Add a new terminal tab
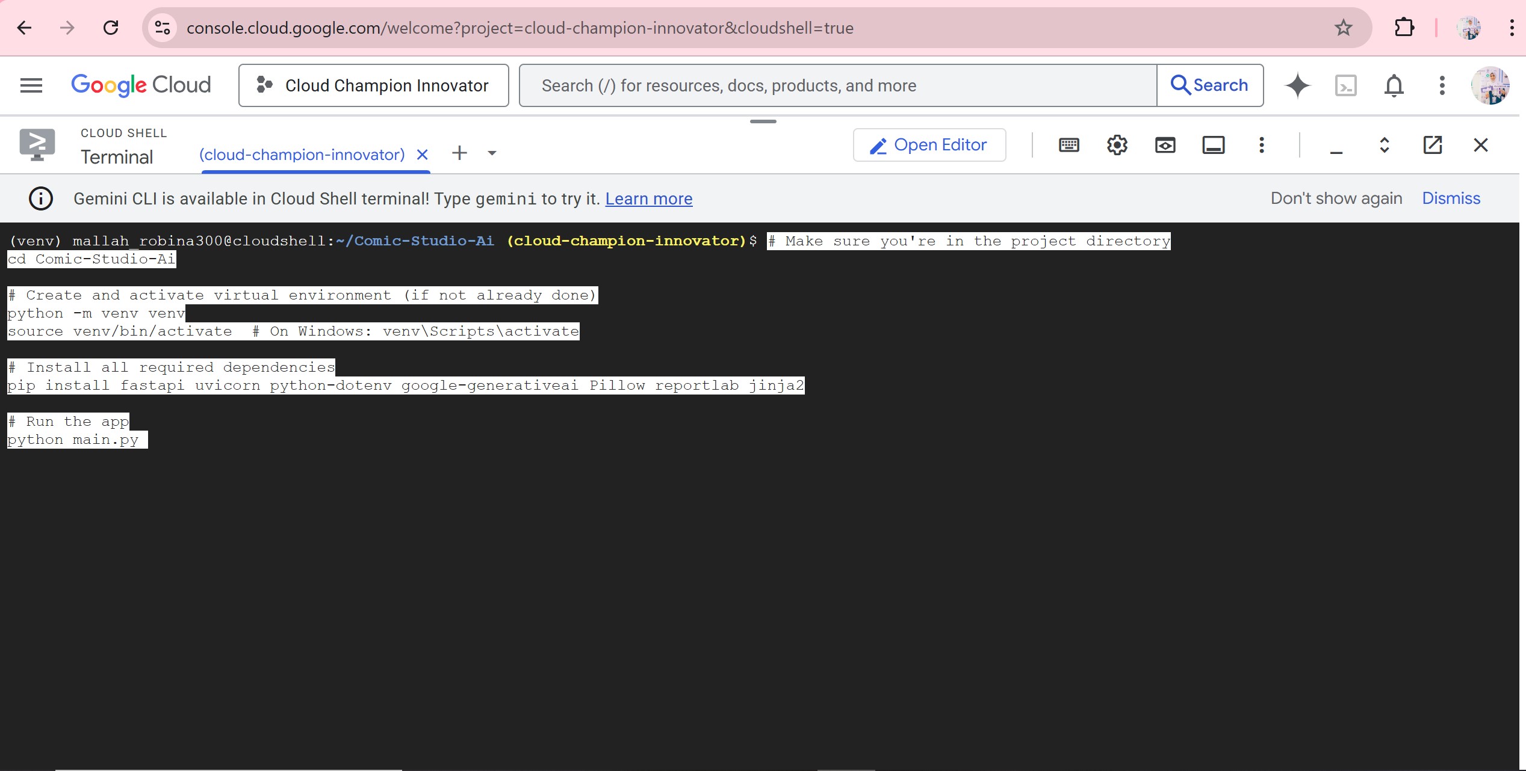The image size is (1526, 771). tap(459, 153)
